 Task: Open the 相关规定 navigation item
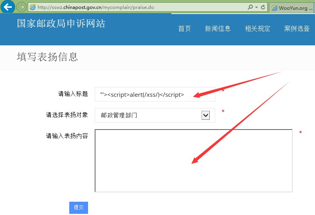[x=257, y=28]
